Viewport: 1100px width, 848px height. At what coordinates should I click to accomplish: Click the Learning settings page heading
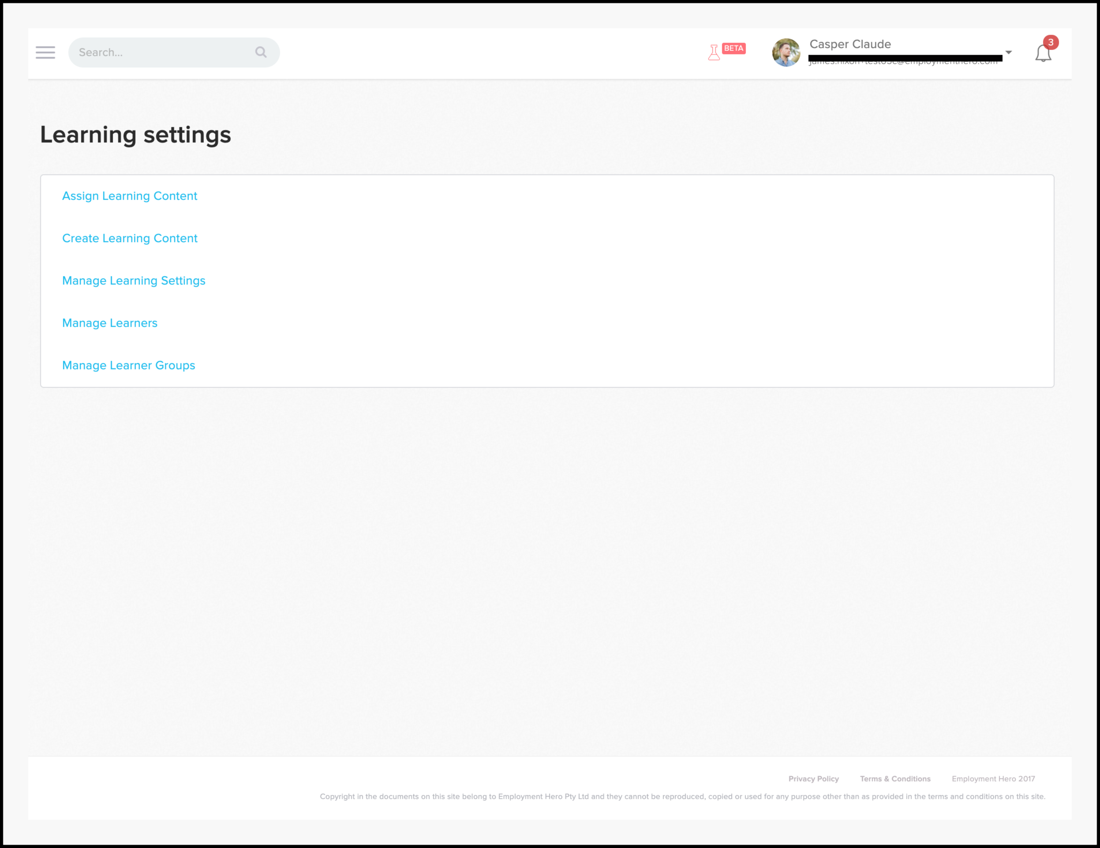[x=135, y=135]
